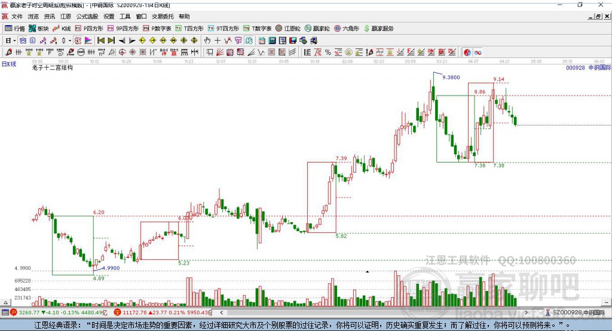Open the calculator icon
This screenshot has height=331, width=612.
(272, 41)
